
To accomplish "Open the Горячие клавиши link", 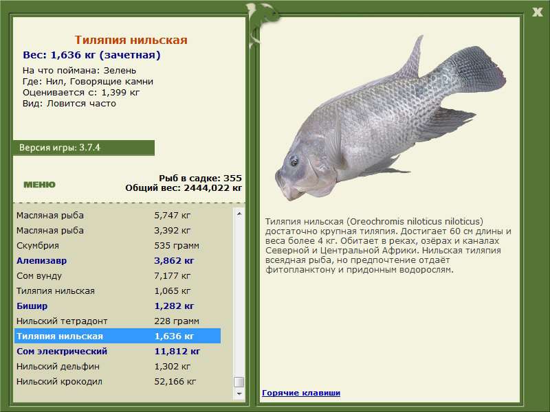I will 301,393.
